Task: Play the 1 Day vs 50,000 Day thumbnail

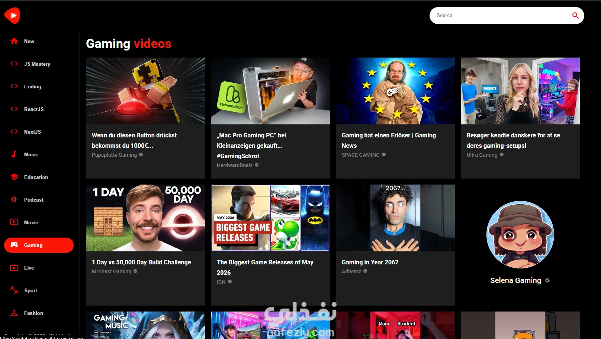Action: click(145, 218)
